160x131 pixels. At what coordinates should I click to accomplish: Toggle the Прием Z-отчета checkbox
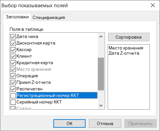point(13,83)
